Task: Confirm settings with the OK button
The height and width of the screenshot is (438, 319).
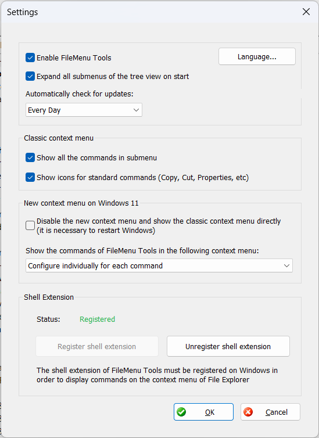Action: tap(203, 412)
